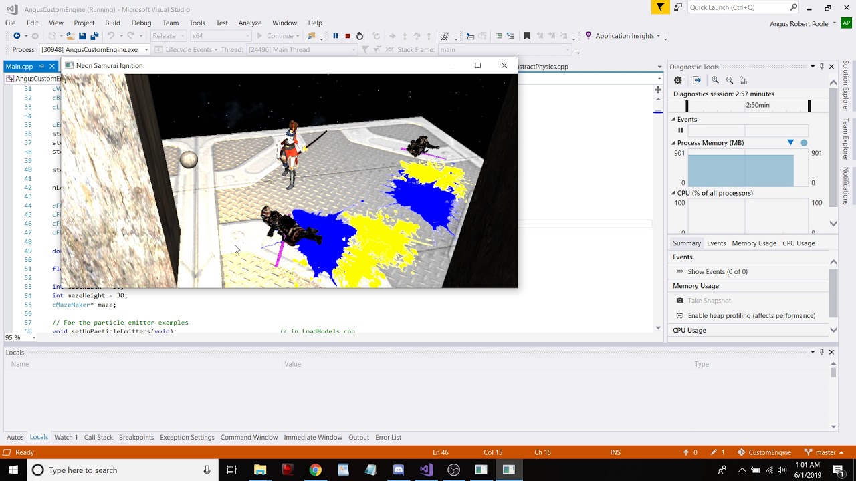Click the Windows taskbar search box
Image resolution: width=856 pixels, height=481 pixels.
click(x=121, y=470)
